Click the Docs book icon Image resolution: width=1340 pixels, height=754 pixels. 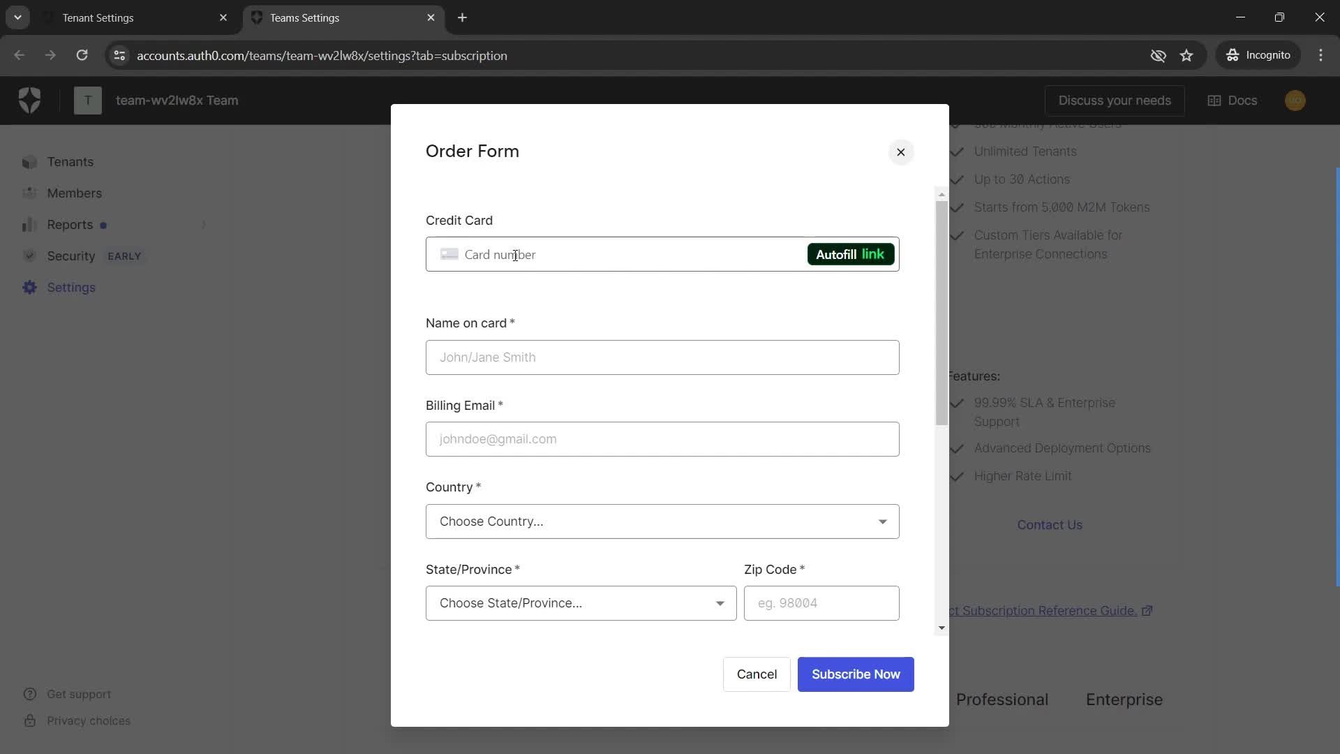tap(1214, 101)
